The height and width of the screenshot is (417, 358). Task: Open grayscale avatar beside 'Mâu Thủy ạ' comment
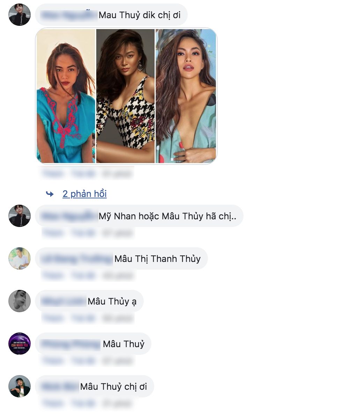tap(20, 301)
